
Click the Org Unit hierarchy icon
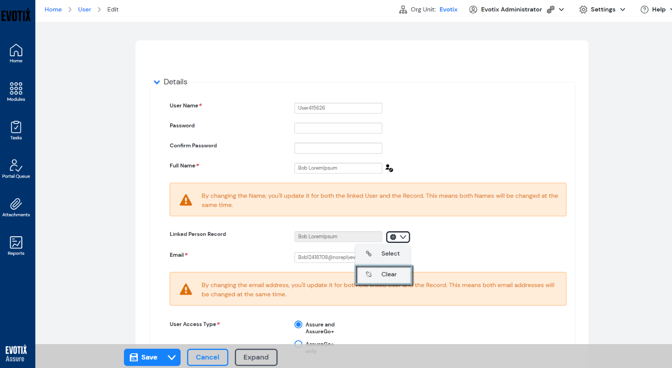(x=403, y=10)
